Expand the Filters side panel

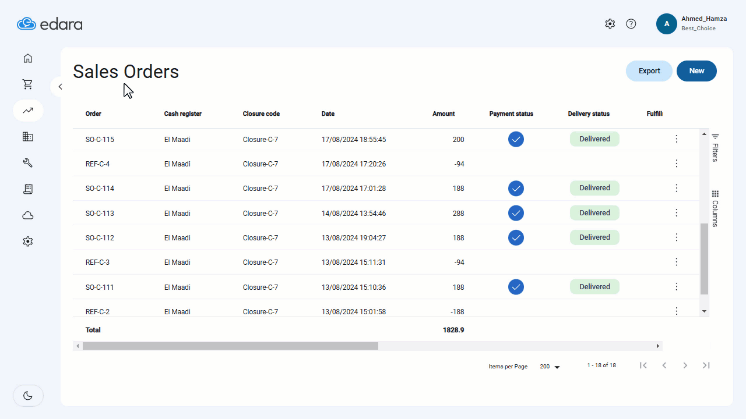(x=715, y=148)
